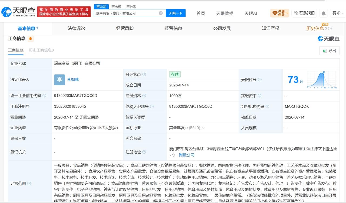Expand the 国标行业 其他批发业 dropdown

[x=203, y=128]
